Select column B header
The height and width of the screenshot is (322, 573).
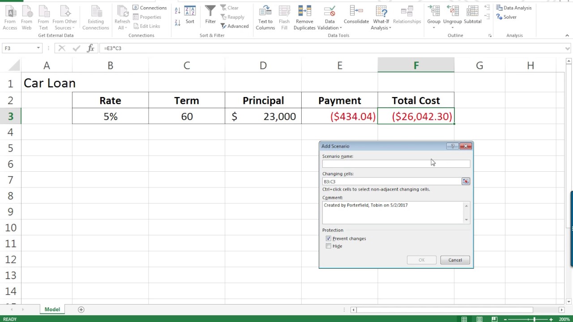110,65
